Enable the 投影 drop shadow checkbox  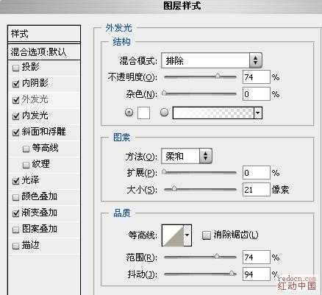[15, 68]
